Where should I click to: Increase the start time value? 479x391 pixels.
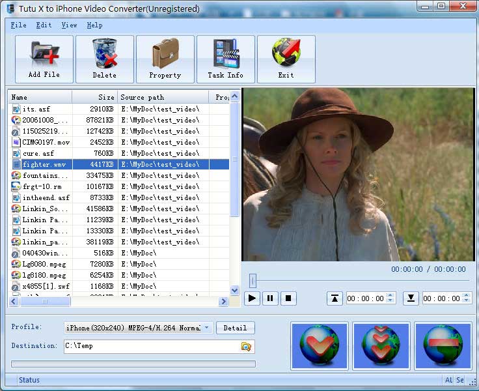coord(390,295)
